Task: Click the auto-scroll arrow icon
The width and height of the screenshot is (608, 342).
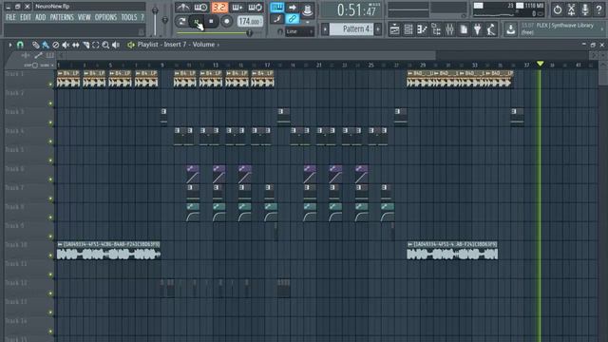Action: (x=293, y=8)
